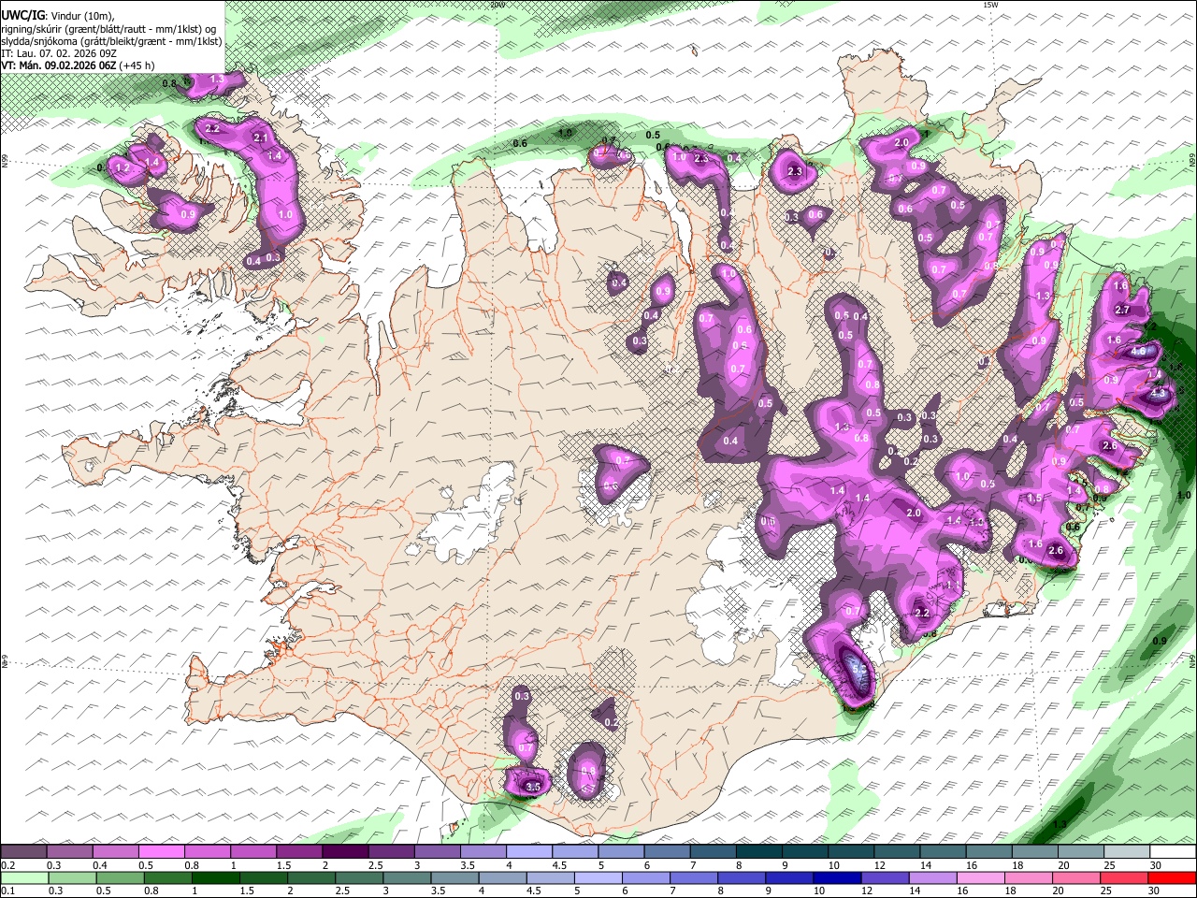Click the 5.2 snowfall value on the map
Screen dimensions: 1197x898
[858, 668]
